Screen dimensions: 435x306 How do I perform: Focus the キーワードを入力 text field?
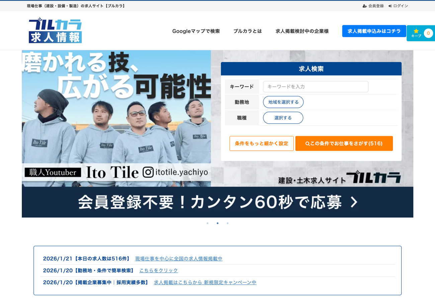click(x=315, y=87)
